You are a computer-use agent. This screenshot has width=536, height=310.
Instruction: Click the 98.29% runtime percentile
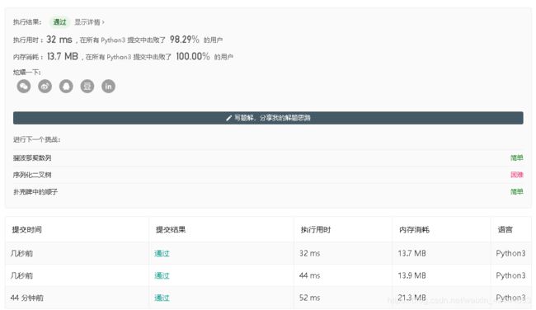[x=184, y=40]
